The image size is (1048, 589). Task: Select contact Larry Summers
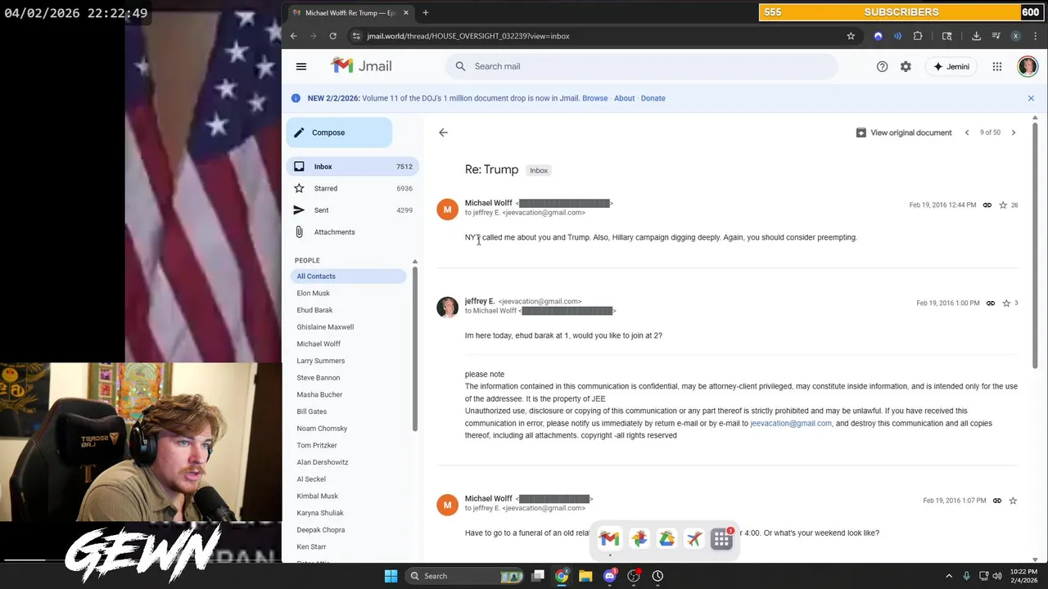pyautogui.click(x=321, y=361)
